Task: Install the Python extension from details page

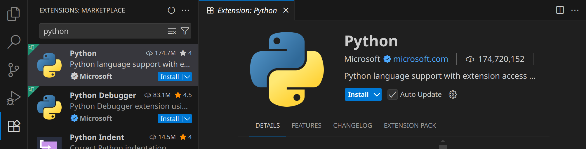Action: (x=358, y=94)
